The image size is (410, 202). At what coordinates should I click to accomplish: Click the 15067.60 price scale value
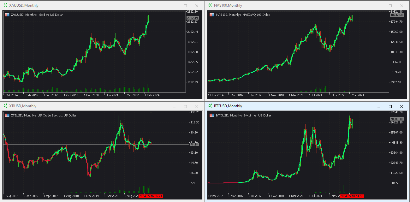click(397, 32)
